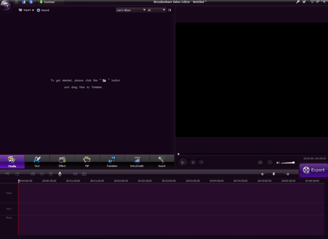The width and height of the screenshot is (328, 239).
Task: Open the shopping cart purchase icon
Action: pyautogui.click(x=304, y=2)
